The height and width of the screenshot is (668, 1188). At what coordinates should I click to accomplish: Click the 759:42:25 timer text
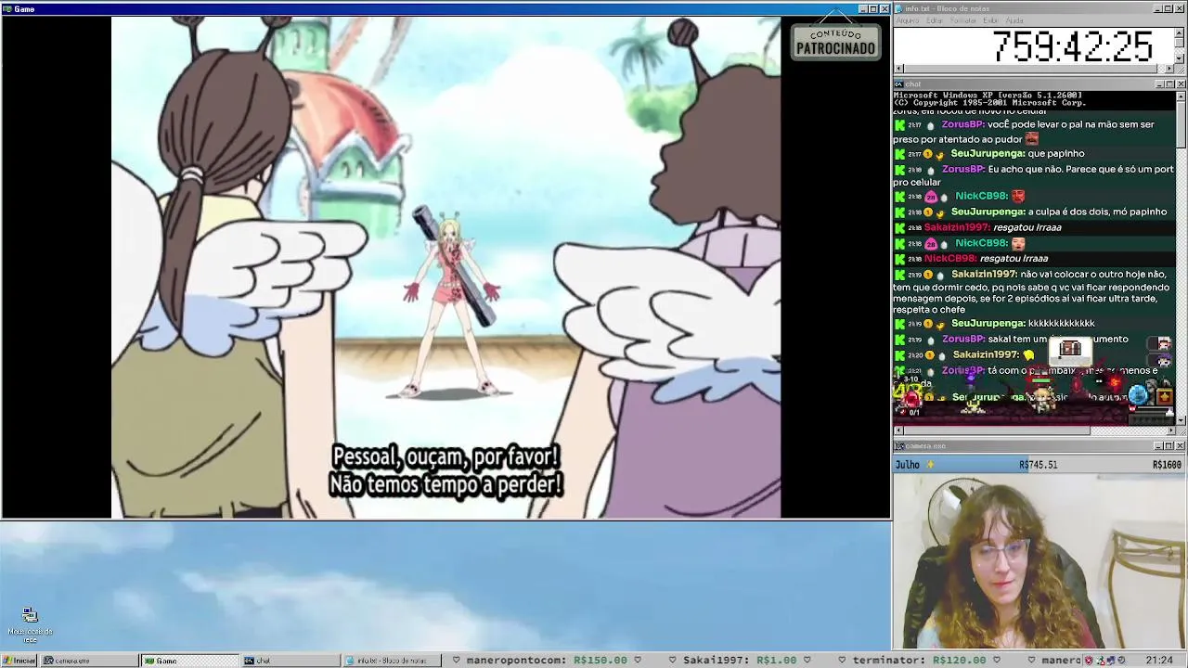(1072, 46)
